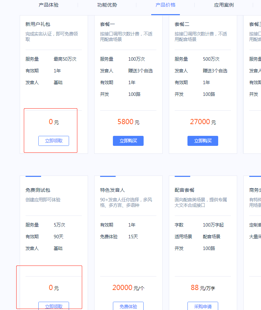Click the 配音套餐 card title
This screenshot has height=310, width=261.
tap(184, 190)
